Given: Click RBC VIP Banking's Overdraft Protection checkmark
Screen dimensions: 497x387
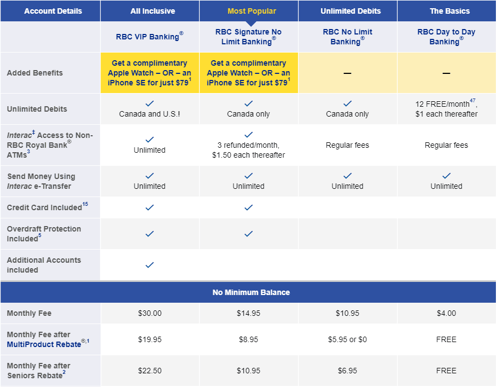Looking at the screenshot, I should pyautogui.click(x=150, y=234).
